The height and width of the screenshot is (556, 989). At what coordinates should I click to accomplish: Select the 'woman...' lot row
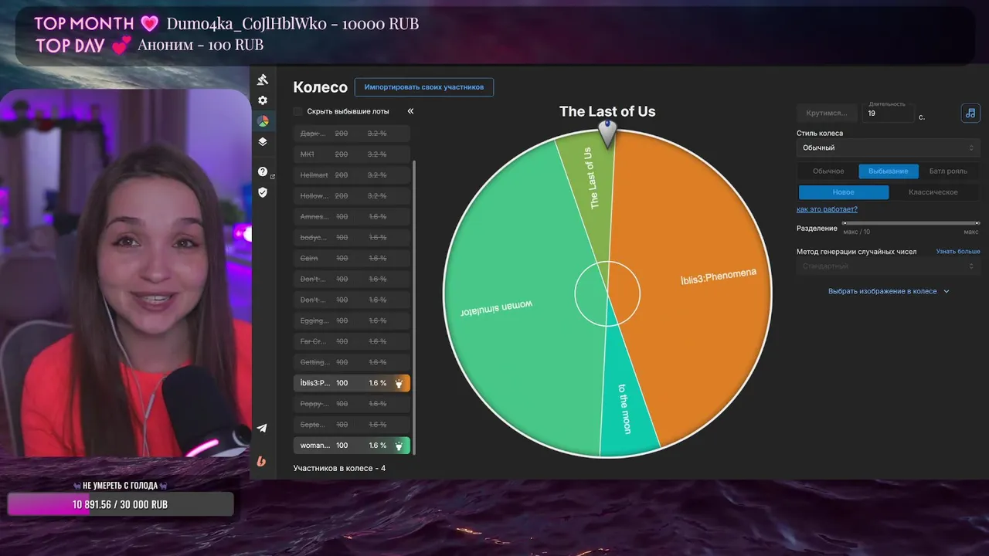click(x=352, y=446)
